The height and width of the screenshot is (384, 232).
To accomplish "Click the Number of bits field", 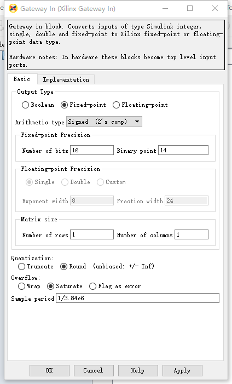I will click(x=92, y=150).
